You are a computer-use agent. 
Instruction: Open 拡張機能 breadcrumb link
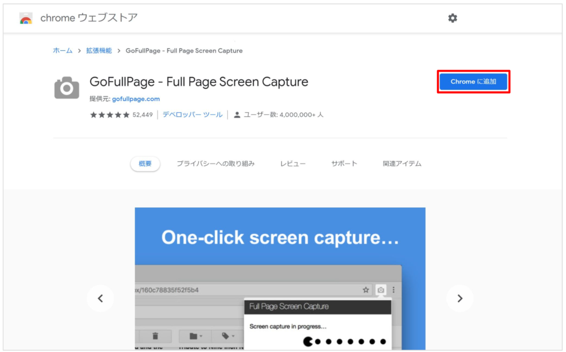pyautogui.click(x=99, y=50)
